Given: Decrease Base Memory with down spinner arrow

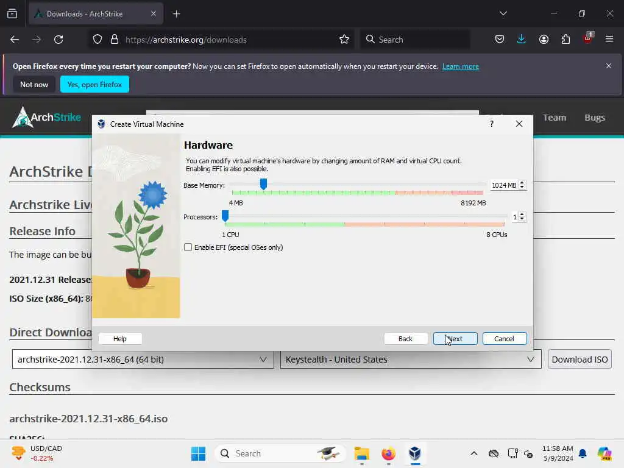Looking at the screenshot, I should click(x=522, y=188).
